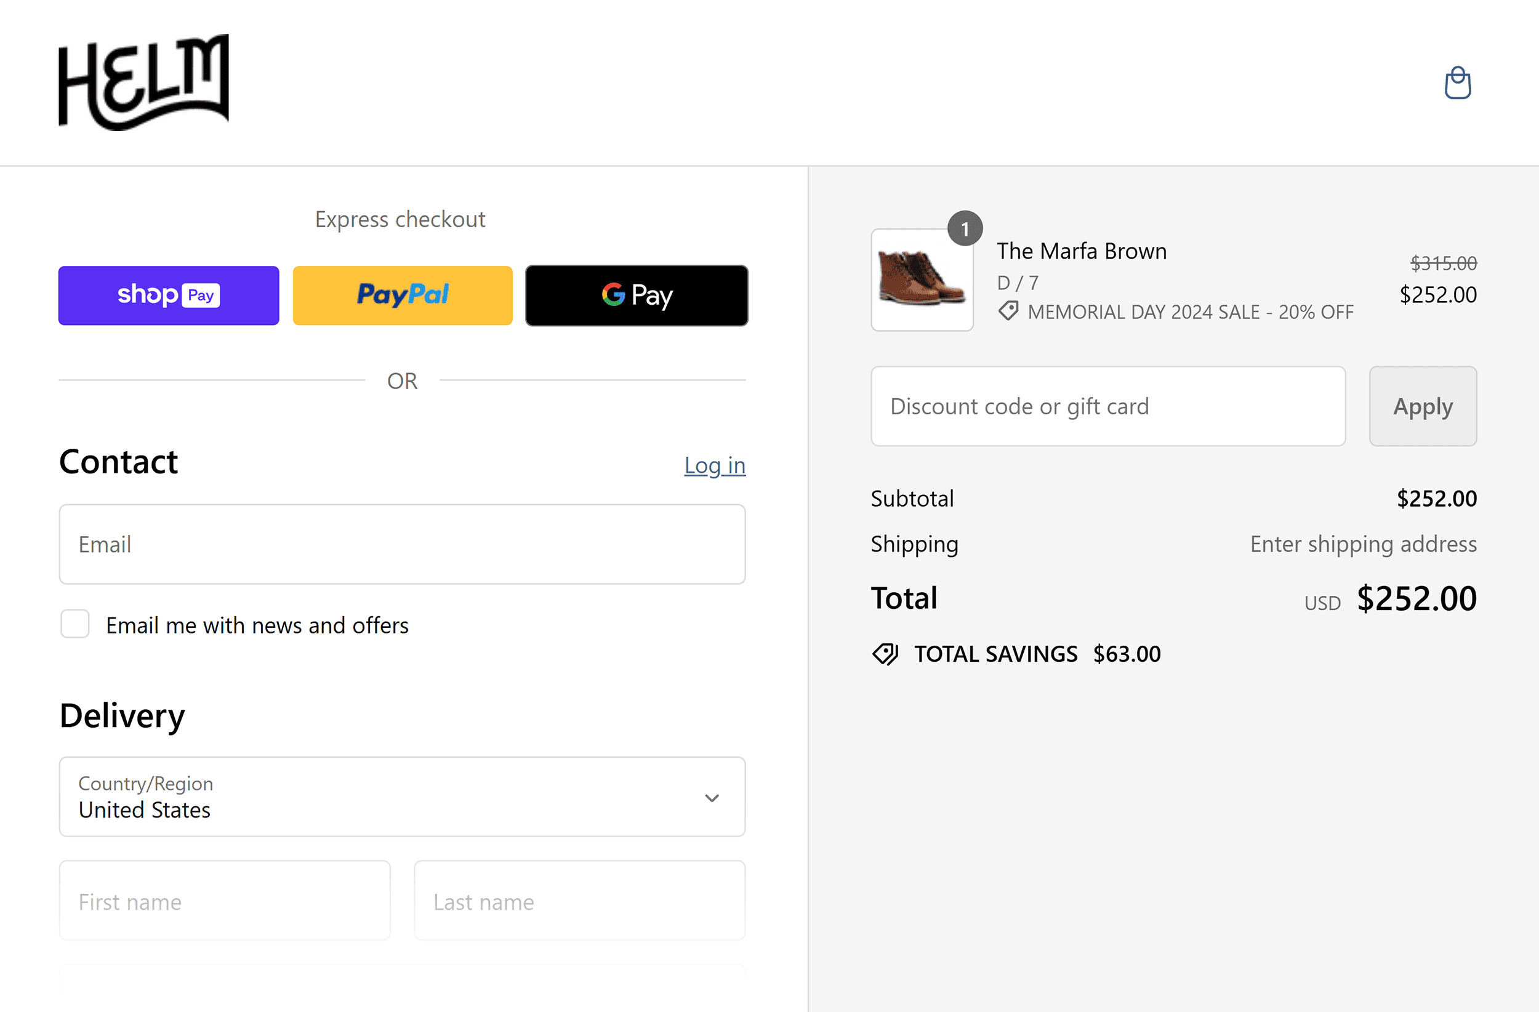1539x1012 pixels.
Task: Click the First name field
Action: click(223, 900)
